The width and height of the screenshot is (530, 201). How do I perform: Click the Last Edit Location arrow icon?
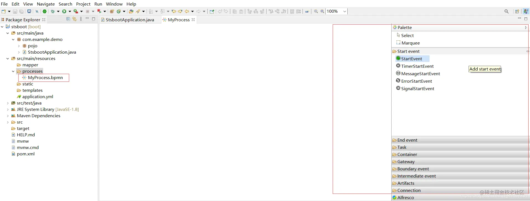coord(174,11)
